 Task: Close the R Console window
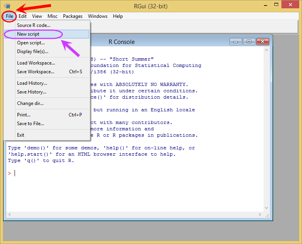262,42
